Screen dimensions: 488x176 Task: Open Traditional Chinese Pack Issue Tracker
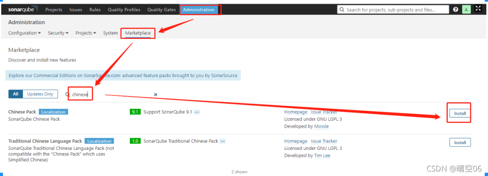(324, 141)
